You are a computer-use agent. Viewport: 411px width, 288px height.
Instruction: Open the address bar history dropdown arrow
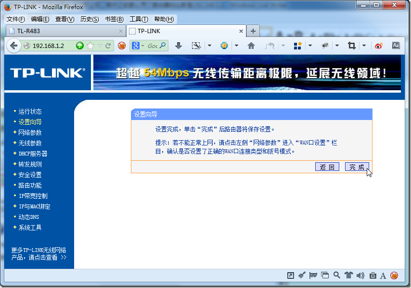tap(100, 46)
